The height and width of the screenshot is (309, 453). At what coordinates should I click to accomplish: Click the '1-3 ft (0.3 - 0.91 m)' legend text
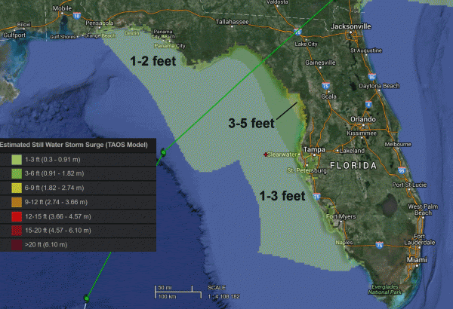point(53,160)
